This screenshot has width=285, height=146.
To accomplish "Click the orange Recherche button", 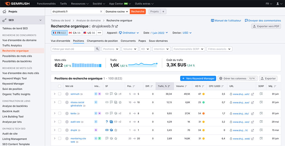I will click(x=138, y=11).
